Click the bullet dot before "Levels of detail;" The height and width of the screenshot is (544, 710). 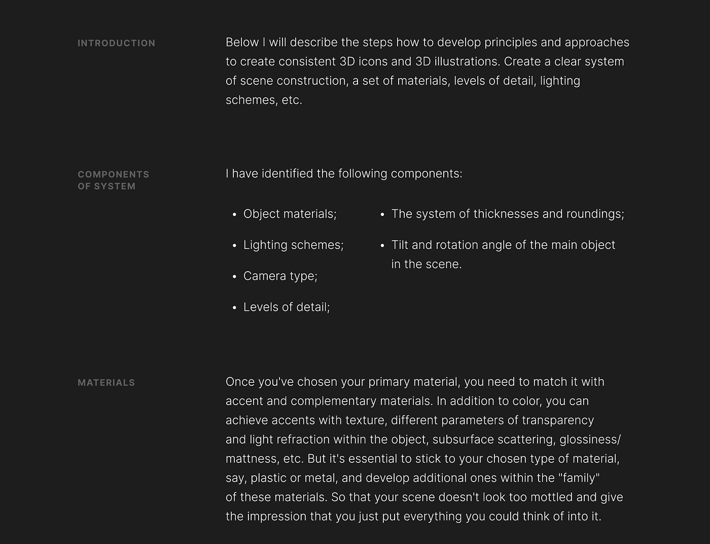[x=234, y=308]
